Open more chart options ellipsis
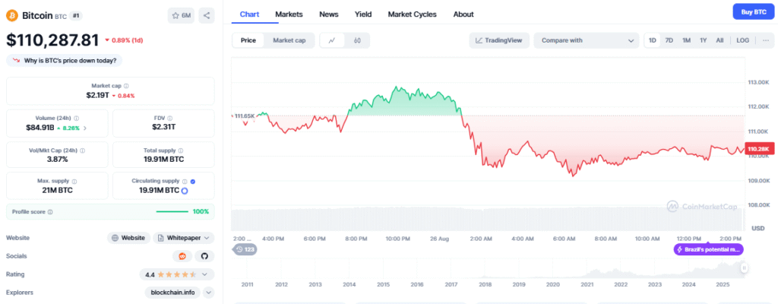 click(x=766, y=40)
